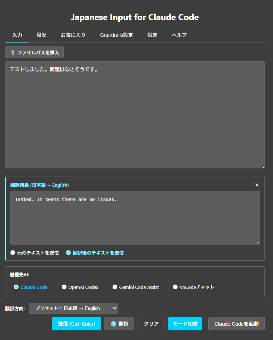The width and height of the screenshot is (273, 340).
Task: Switch to the 入力 tab
Action: point(17,35)
